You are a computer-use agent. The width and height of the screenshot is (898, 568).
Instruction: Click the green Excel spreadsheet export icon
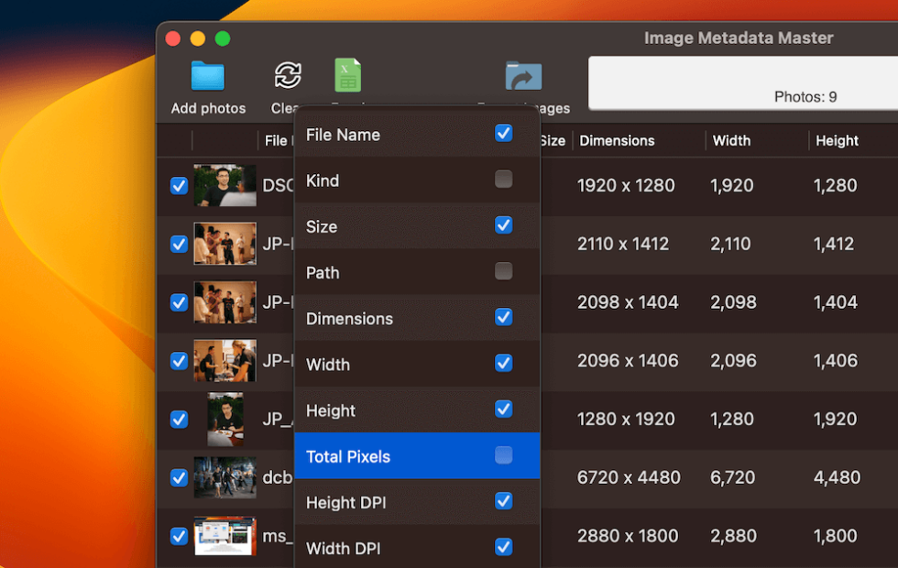pos(347,75)
